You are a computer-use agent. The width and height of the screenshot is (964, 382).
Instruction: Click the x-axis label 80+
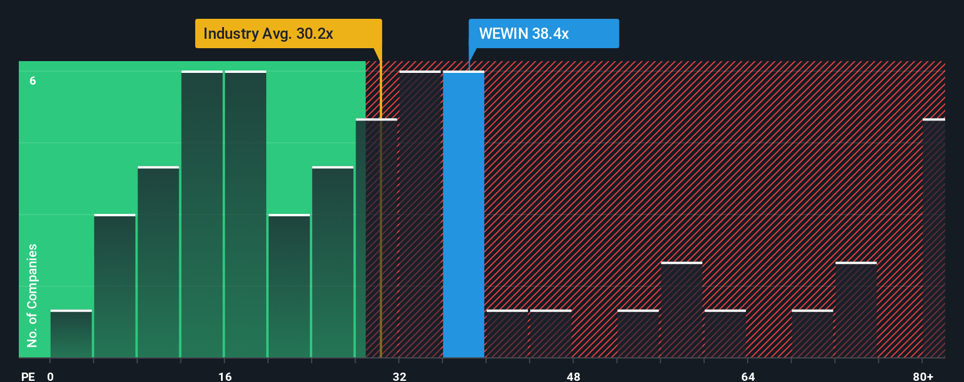coord(923,376)
